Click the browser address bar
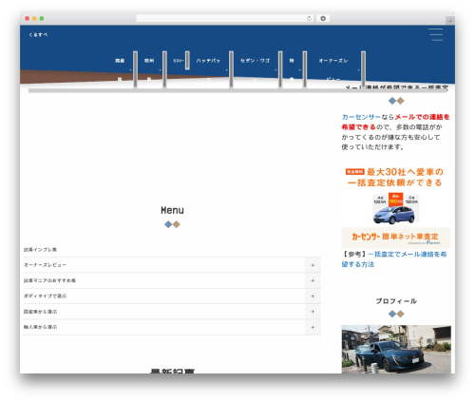The image size is (475, 402). (x=225, y=18)
